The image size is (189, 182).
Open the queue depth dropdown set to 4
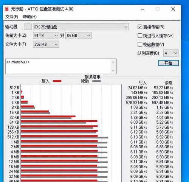171,53
